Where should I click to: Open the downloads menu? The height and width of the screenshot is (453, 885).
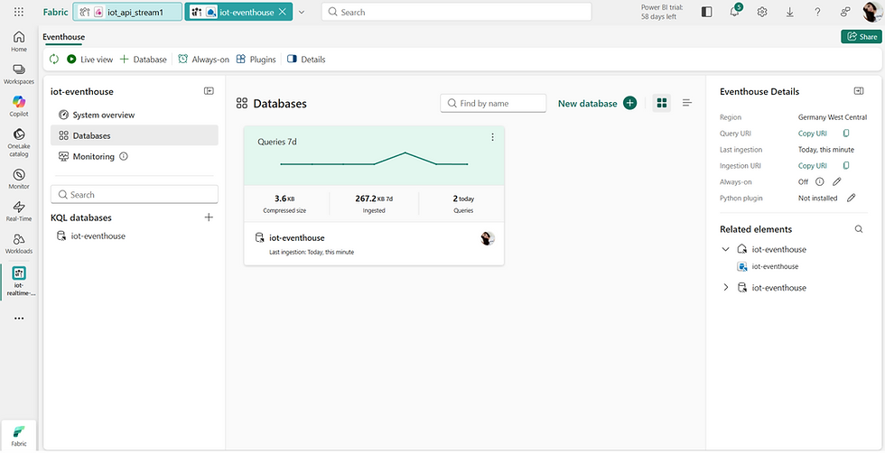(x=789, y=12)
